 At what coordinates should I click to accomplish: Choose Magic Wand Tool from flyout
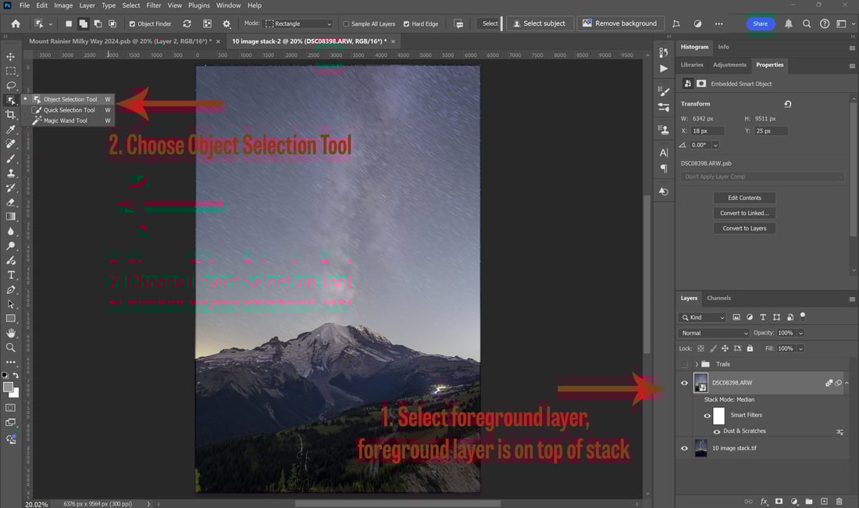point(66,120)
